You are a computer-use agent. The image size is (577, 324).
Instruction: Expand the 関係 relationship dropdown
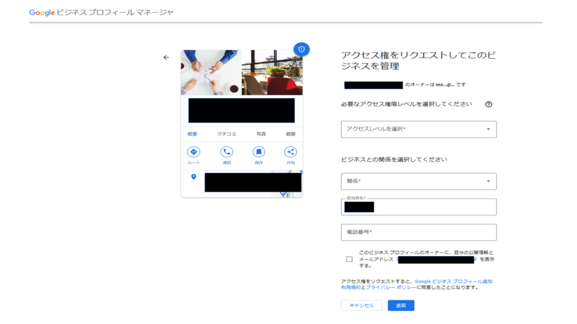(419, 181)
